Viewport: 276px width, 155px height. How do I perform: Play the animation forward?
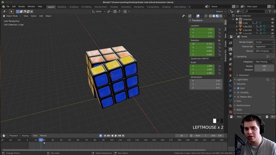[x=116, y=136]
